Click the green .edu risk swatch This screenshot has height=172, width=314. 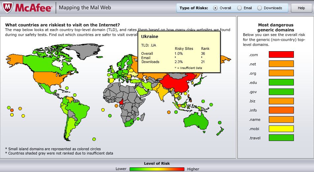281,82
